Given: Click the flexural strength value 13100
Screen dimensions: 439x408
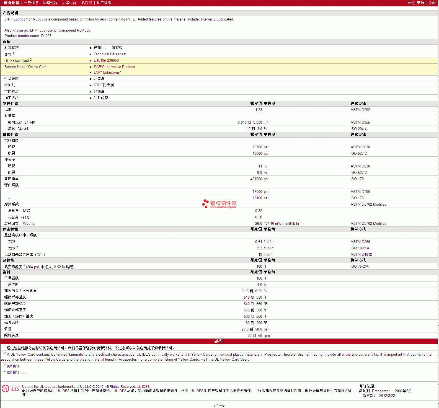Looking at the screenshot, I should [x=257, y=198].
